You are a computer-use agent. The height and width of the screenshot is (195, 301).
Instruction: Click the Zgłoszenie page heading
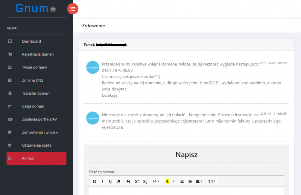[93, 26]
